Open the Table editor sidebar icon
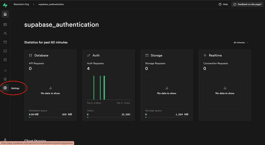 tap(5, 25)
